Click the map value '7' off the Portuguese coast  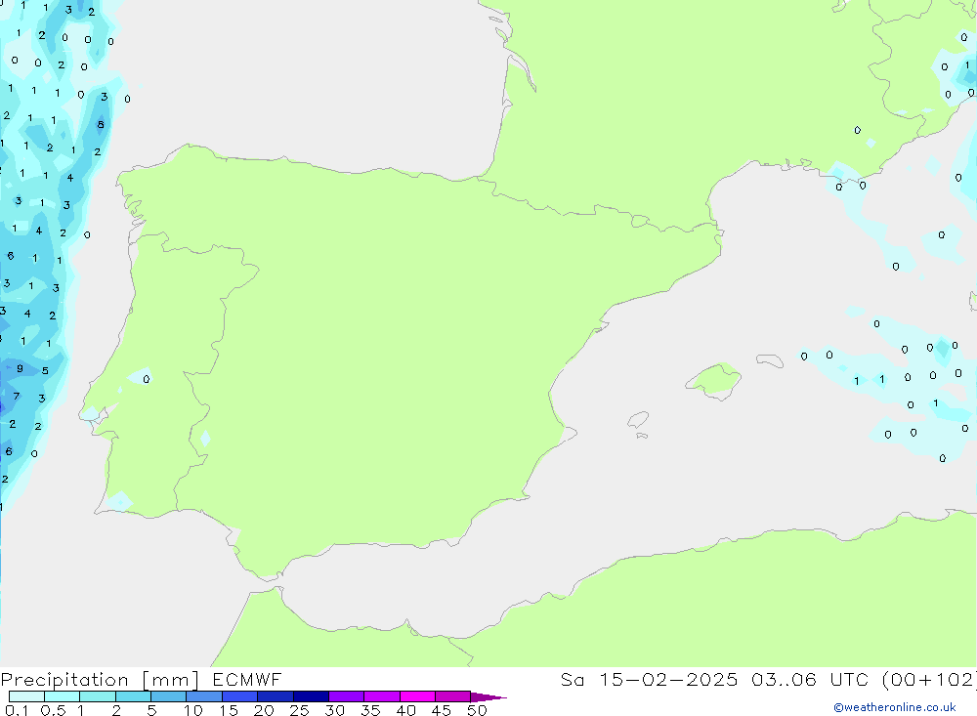click(x=17, y=396)
